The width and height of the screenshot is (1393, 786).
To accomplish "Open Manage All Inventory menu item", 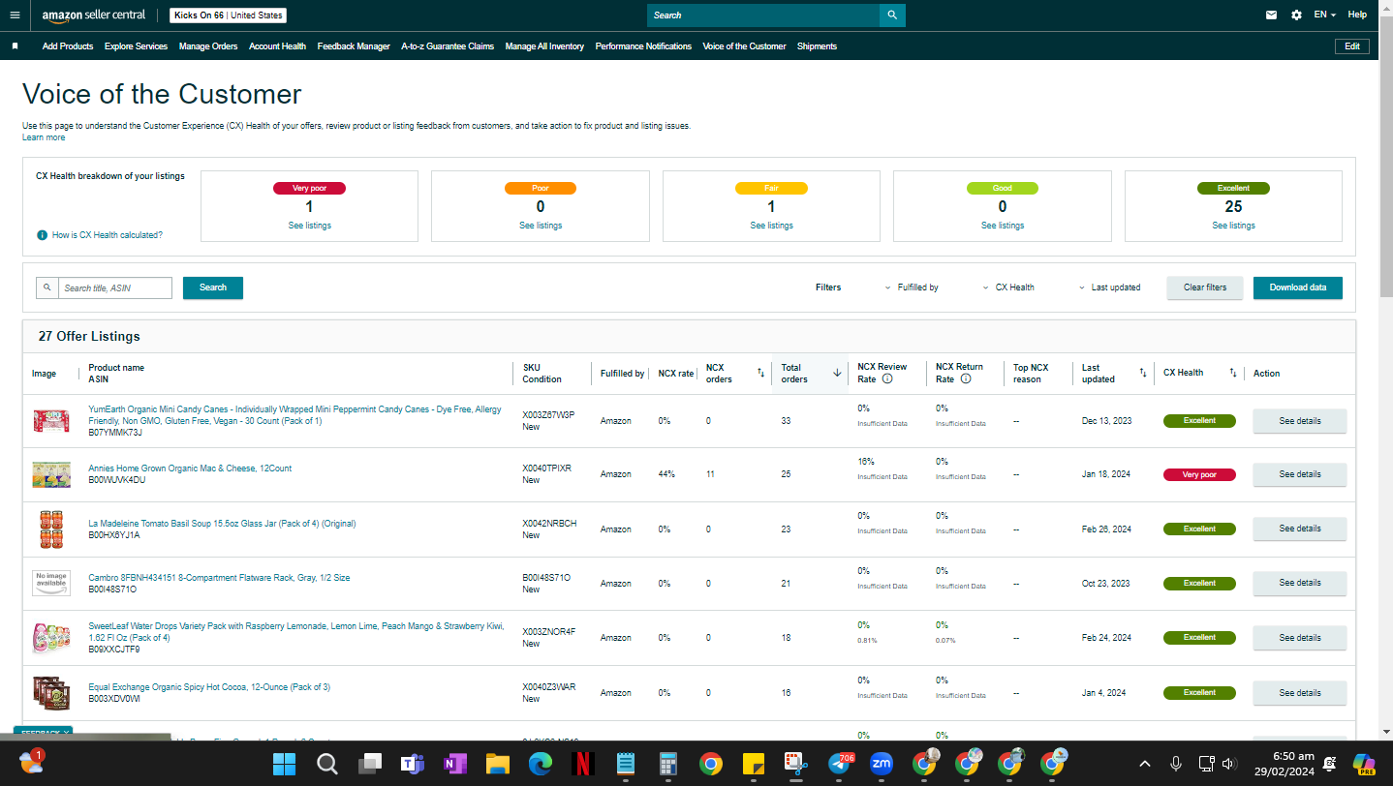I will coord(544,46).
